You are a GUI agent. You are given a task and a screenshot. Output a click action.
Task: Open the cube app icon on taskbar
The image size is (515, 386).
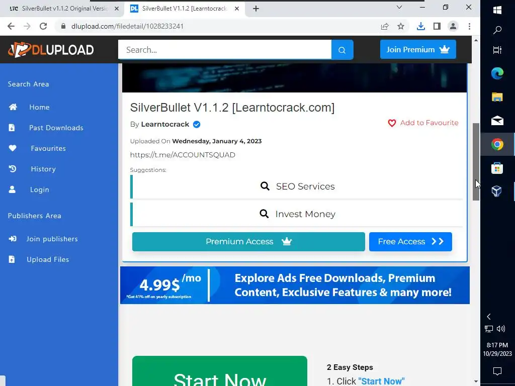(x=496, y=191)
